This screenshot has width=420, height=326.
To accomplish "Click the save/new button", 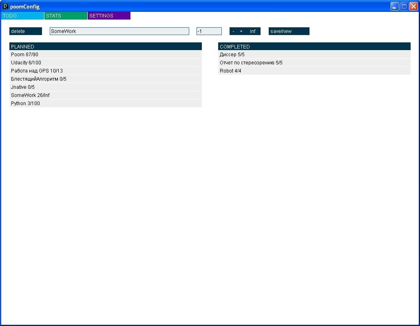I will pos(289,31).
